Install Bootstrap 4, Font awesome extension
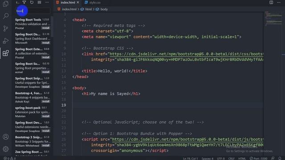 (x=45, y=101)
